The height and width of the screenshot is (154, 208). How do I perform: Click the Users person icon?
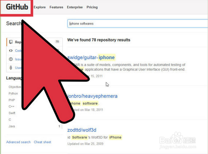pyautogui.click(x=11, y=67)
